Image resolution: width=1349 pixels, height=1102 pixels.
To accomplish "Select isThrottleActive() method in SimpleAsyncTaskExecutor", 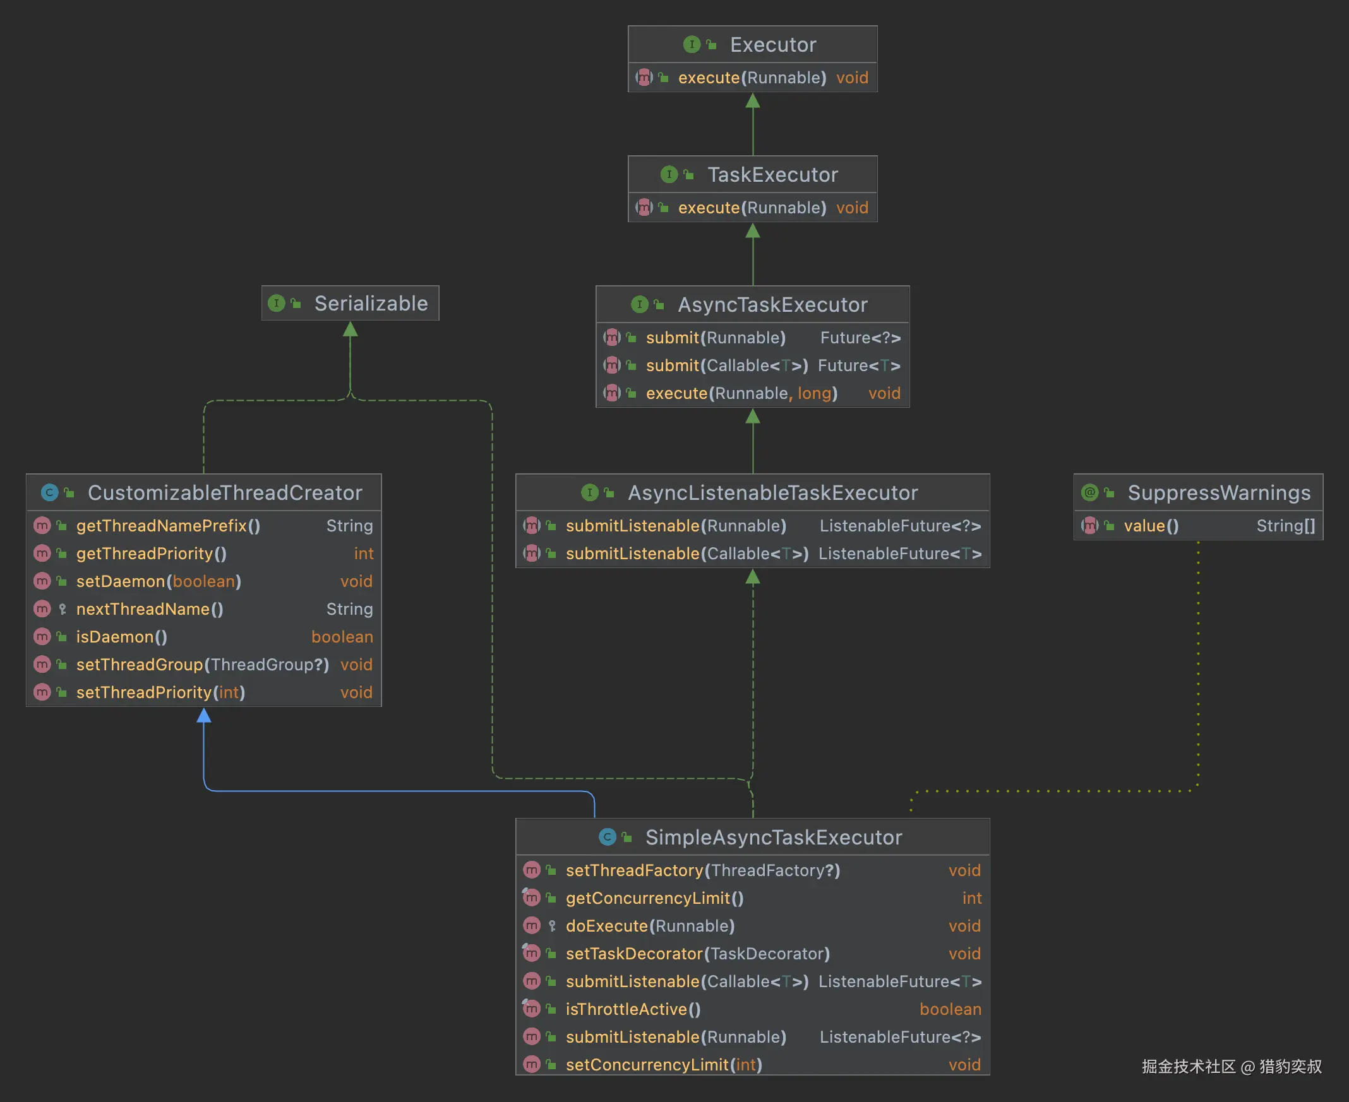I will [x=633, y=1009].
